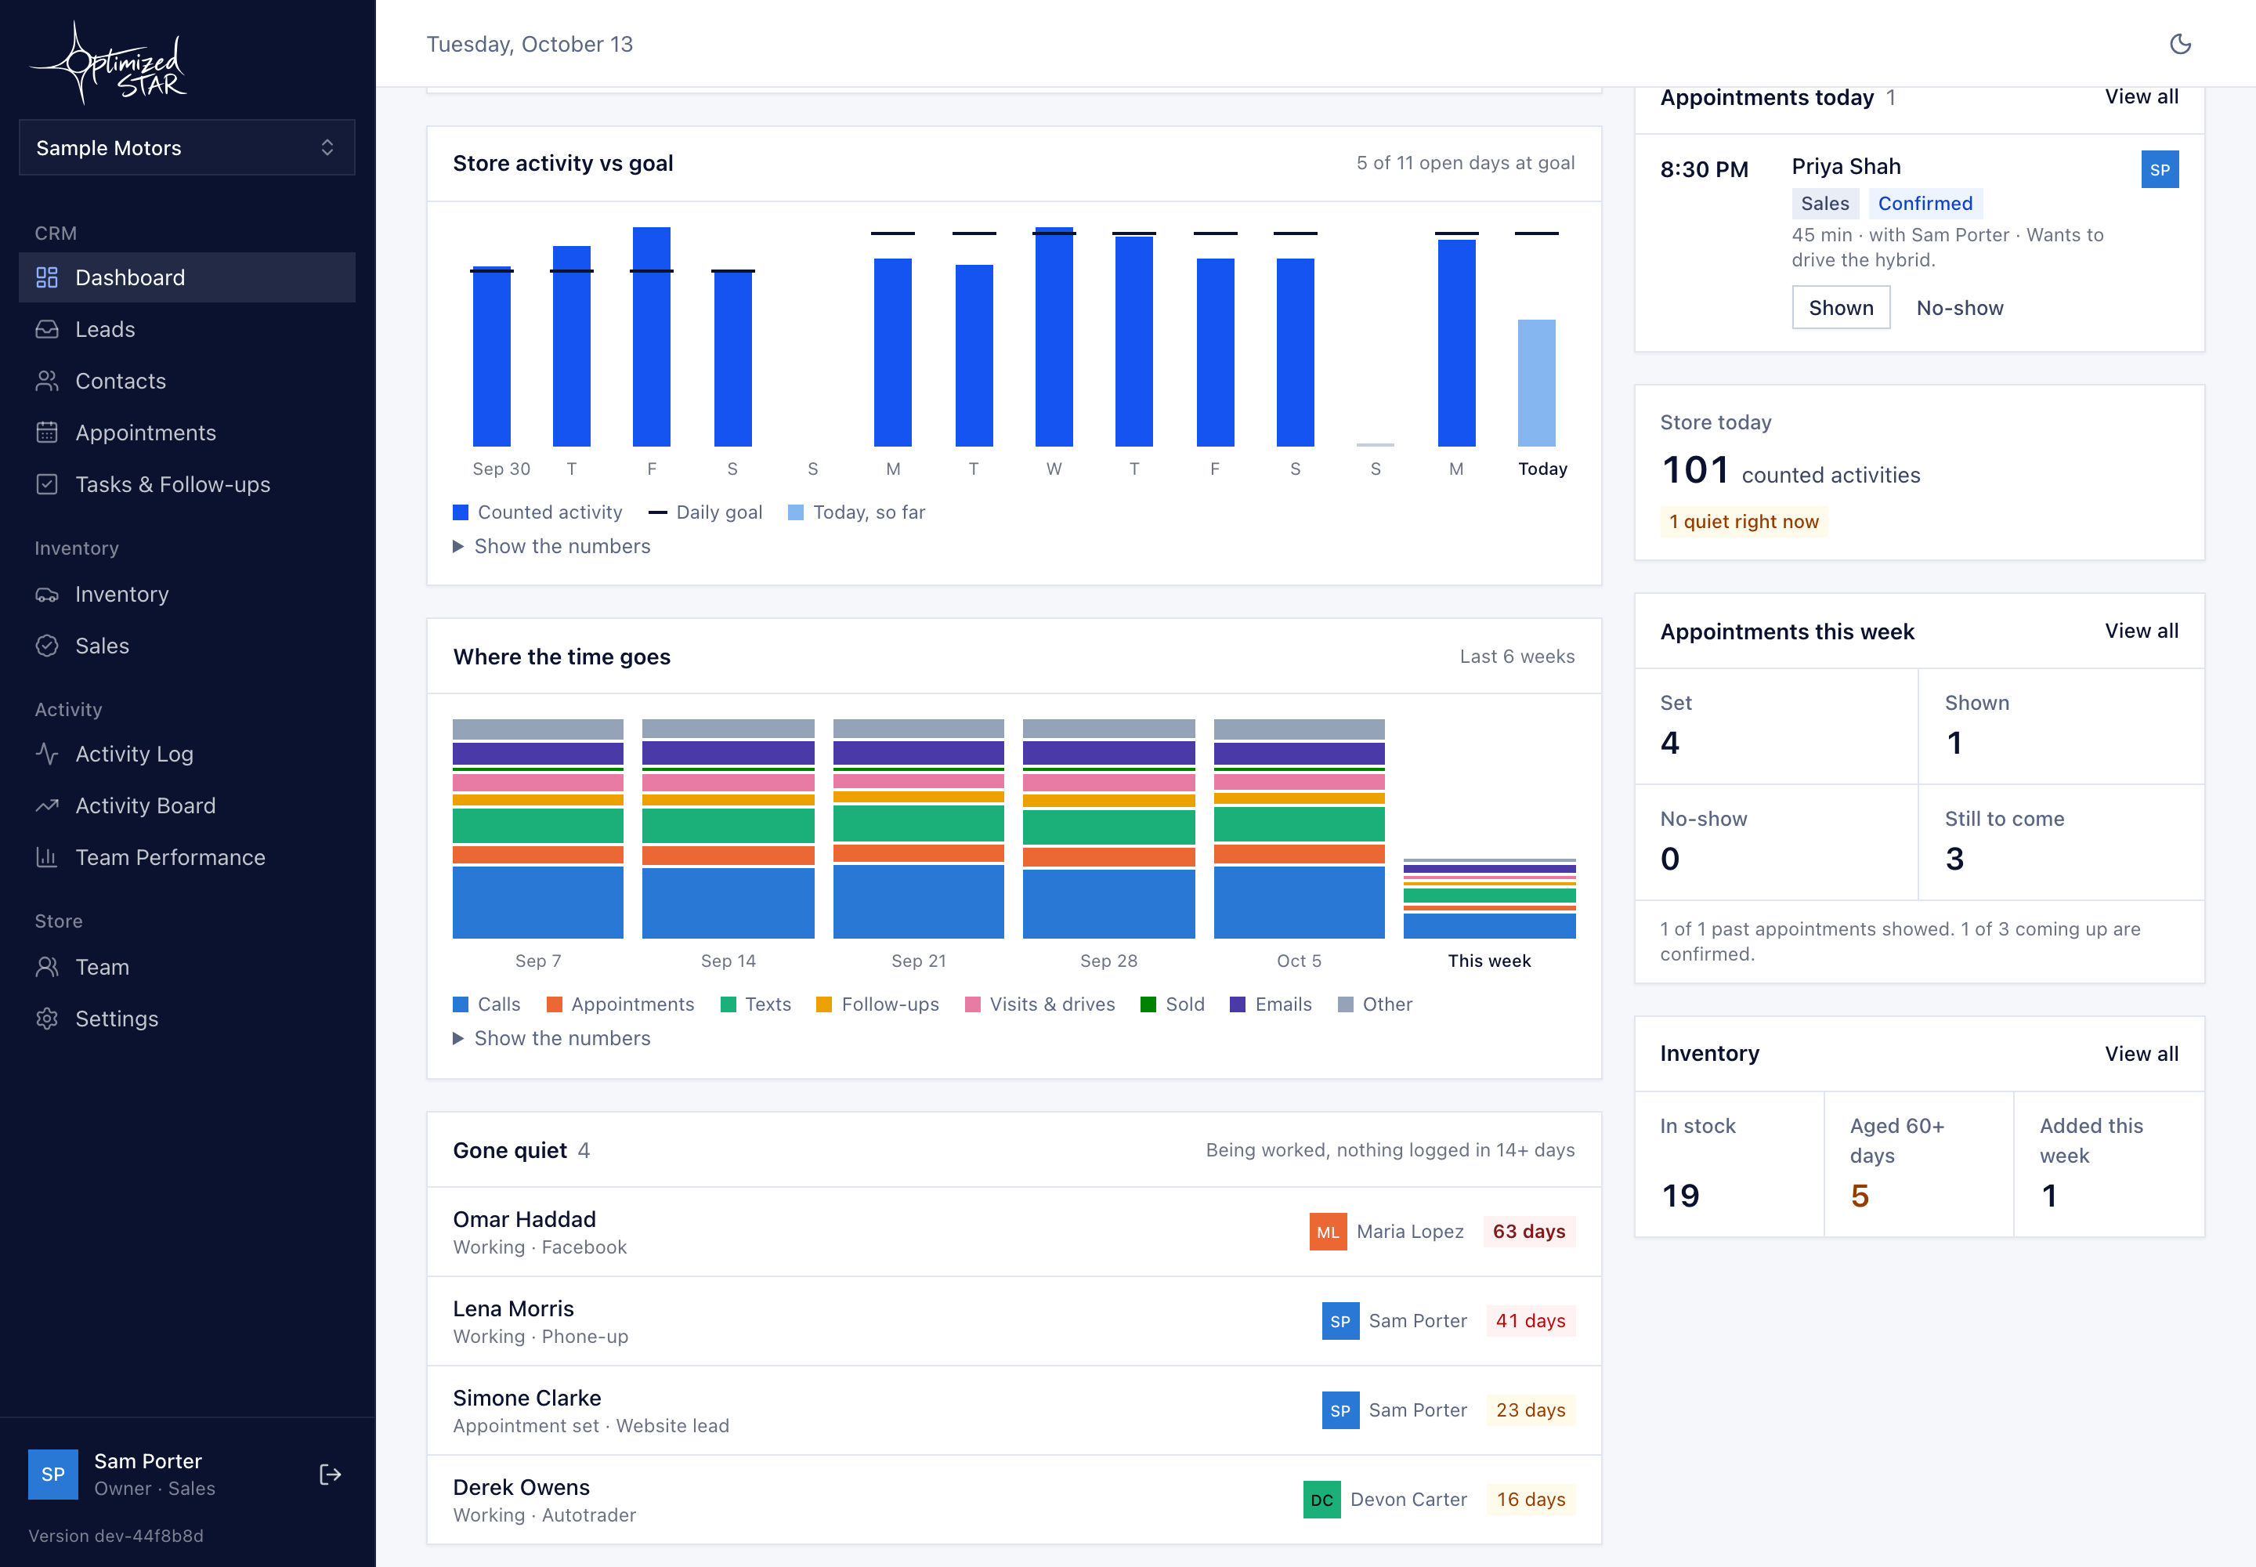
Task: Click the ML avatar for Maria Lopez
Action: pos(1327,1232)
